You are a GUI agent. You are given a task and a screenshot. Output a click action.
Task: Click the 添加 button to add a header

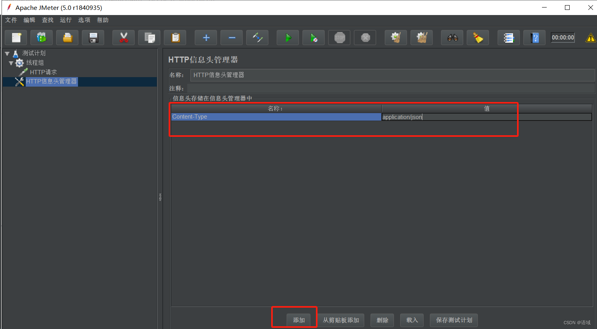(299, 320)
